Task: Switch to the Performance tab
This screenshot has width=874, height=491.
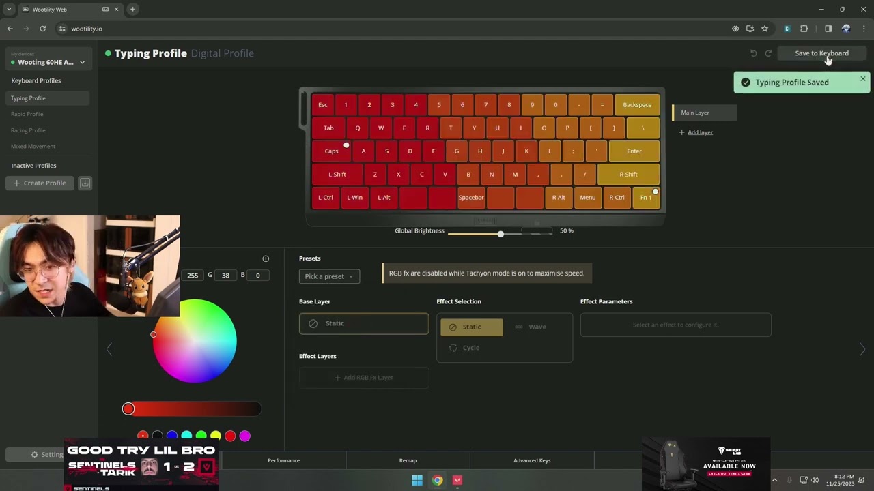Action: (283, 460)
